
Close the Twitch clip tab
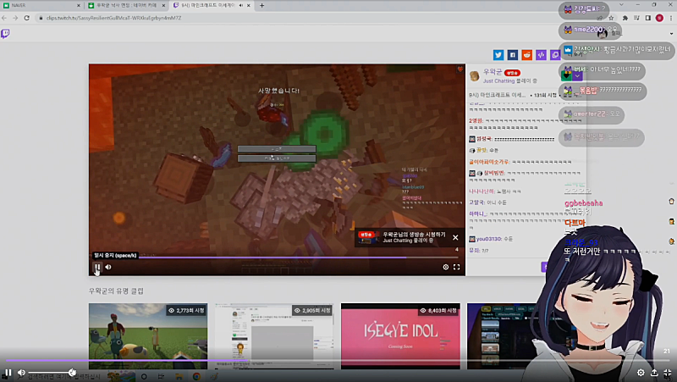tap(249, 6)
